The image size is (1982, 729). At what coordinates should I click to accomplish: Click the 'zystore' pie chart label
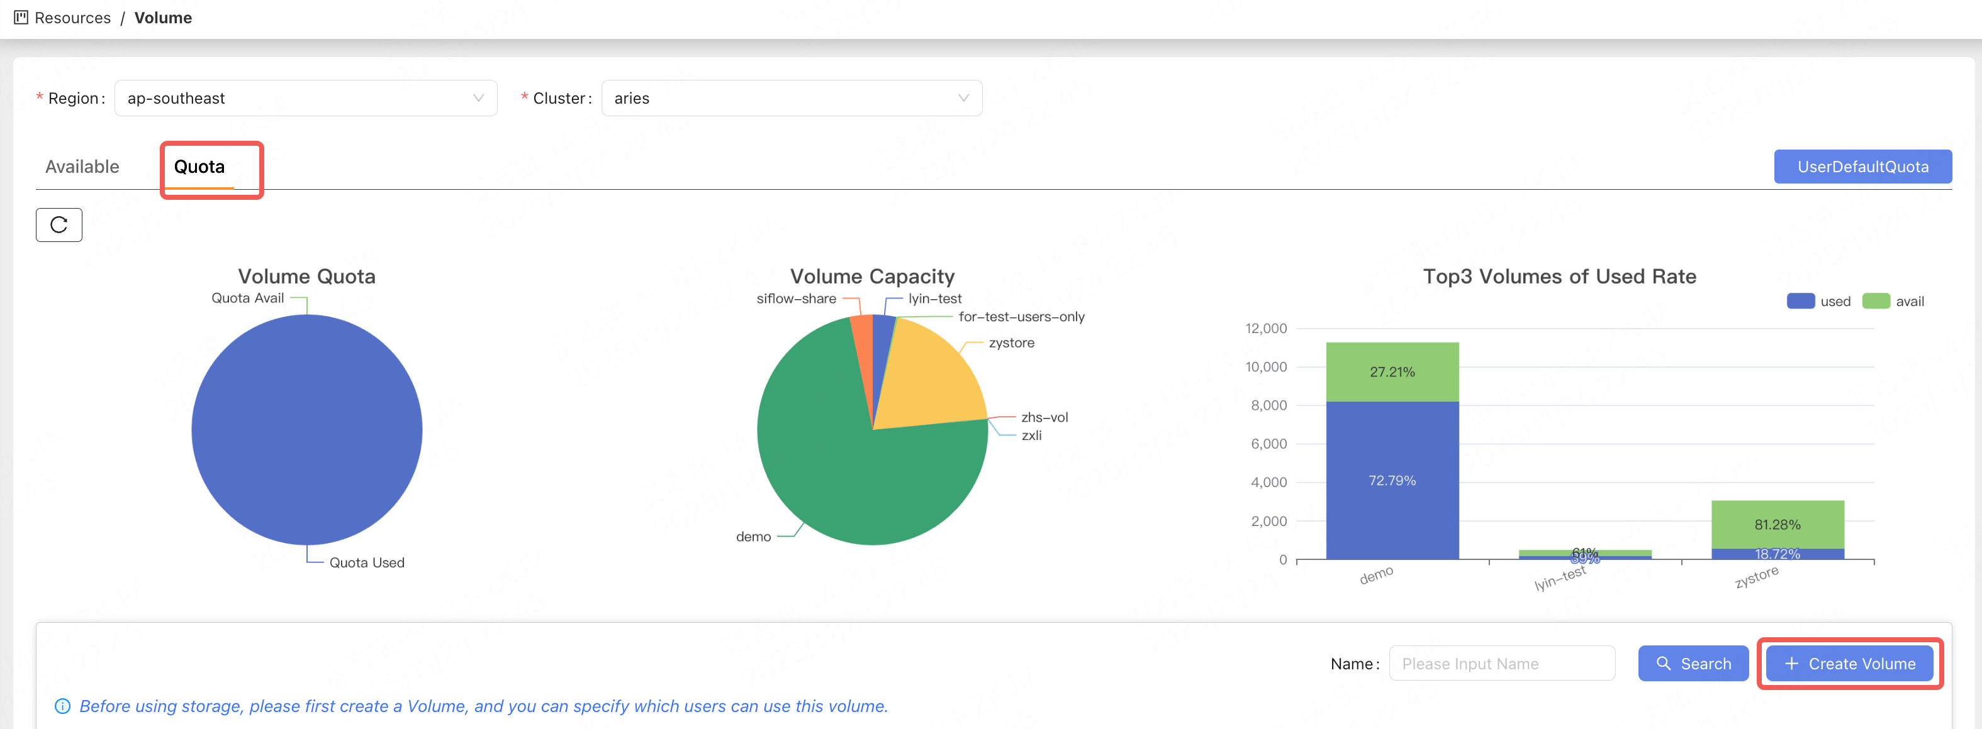(x=1011, y=343)
